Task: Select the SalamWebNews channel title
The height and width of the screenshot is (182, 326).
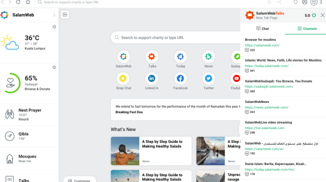Action: coord(257,101)
